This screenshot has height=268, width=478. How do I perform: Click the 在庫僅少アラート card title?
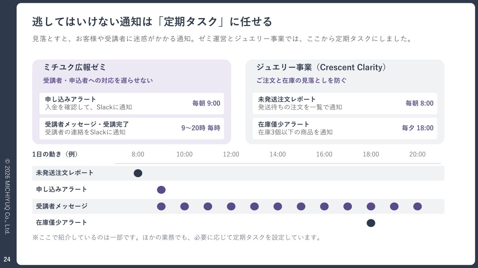point(283,124)
